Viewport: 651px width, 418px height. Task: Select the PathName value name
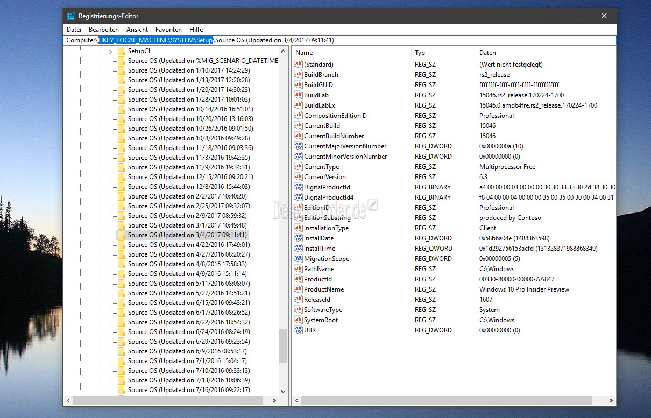319,269
